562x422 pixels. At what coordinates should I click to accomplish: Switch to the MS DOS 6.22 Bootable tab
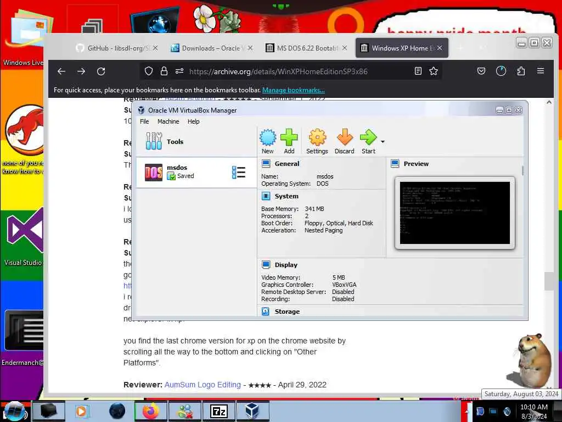[x=307, y=48]
